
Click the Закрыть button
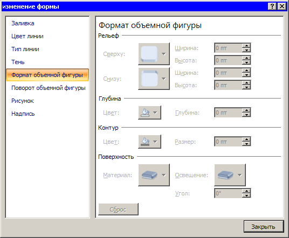coord(264,226)
